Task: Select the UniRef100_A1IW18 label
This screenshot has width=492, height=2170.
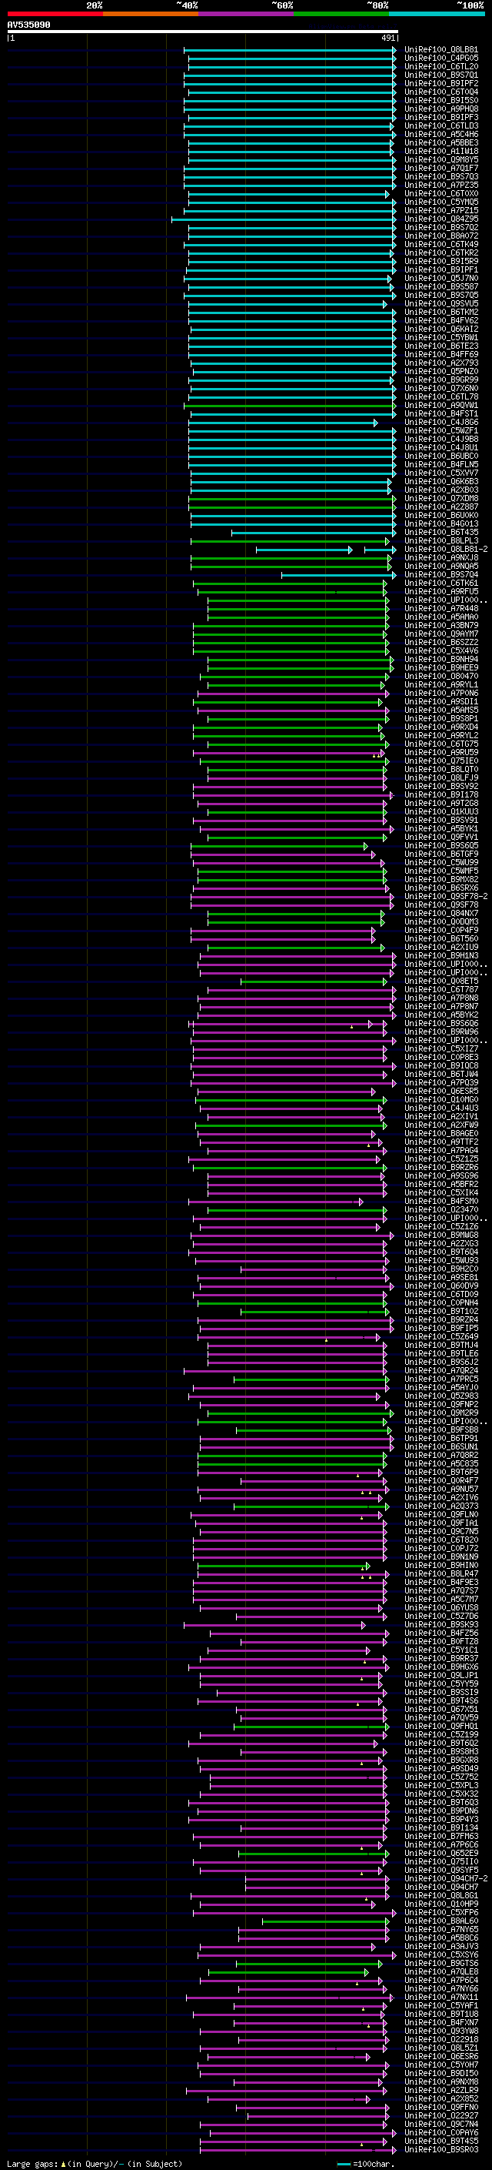Action: 441,151
